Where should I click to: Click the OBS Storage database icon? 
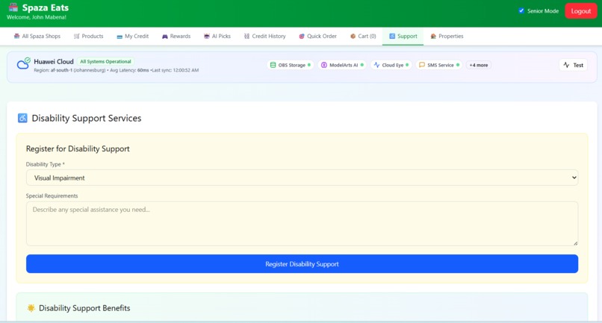click(x=273, y=65)
